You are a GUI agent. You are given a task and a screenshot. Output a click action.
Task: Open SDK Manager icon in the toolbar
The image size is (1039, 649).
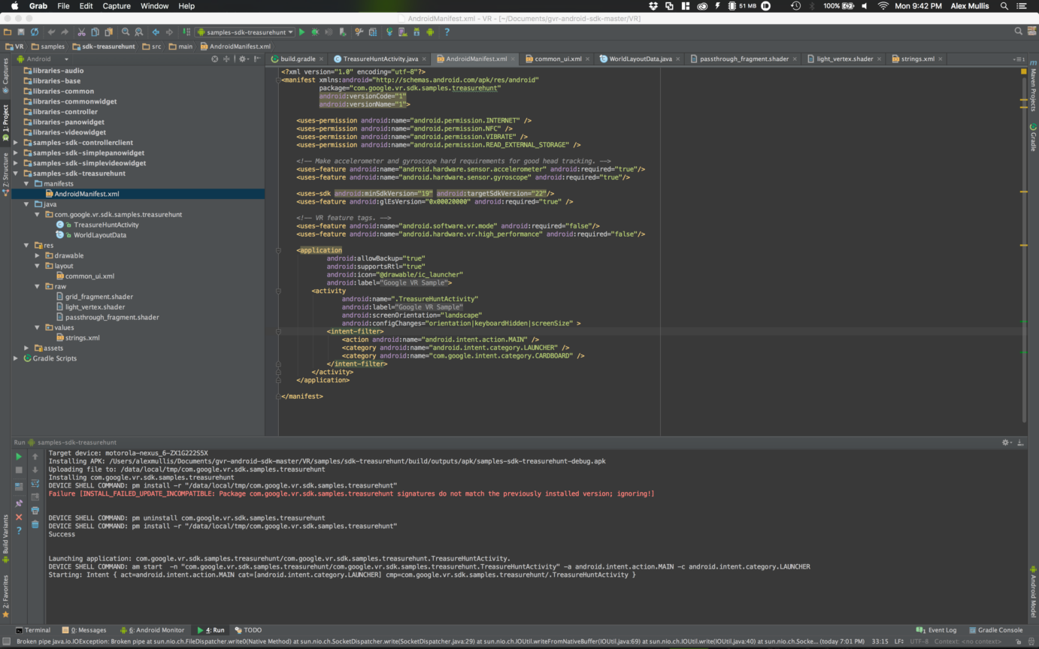(416, 32)
